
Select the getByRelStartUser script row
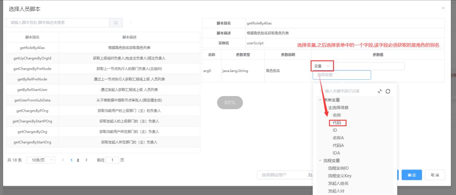tap(103, 89)
